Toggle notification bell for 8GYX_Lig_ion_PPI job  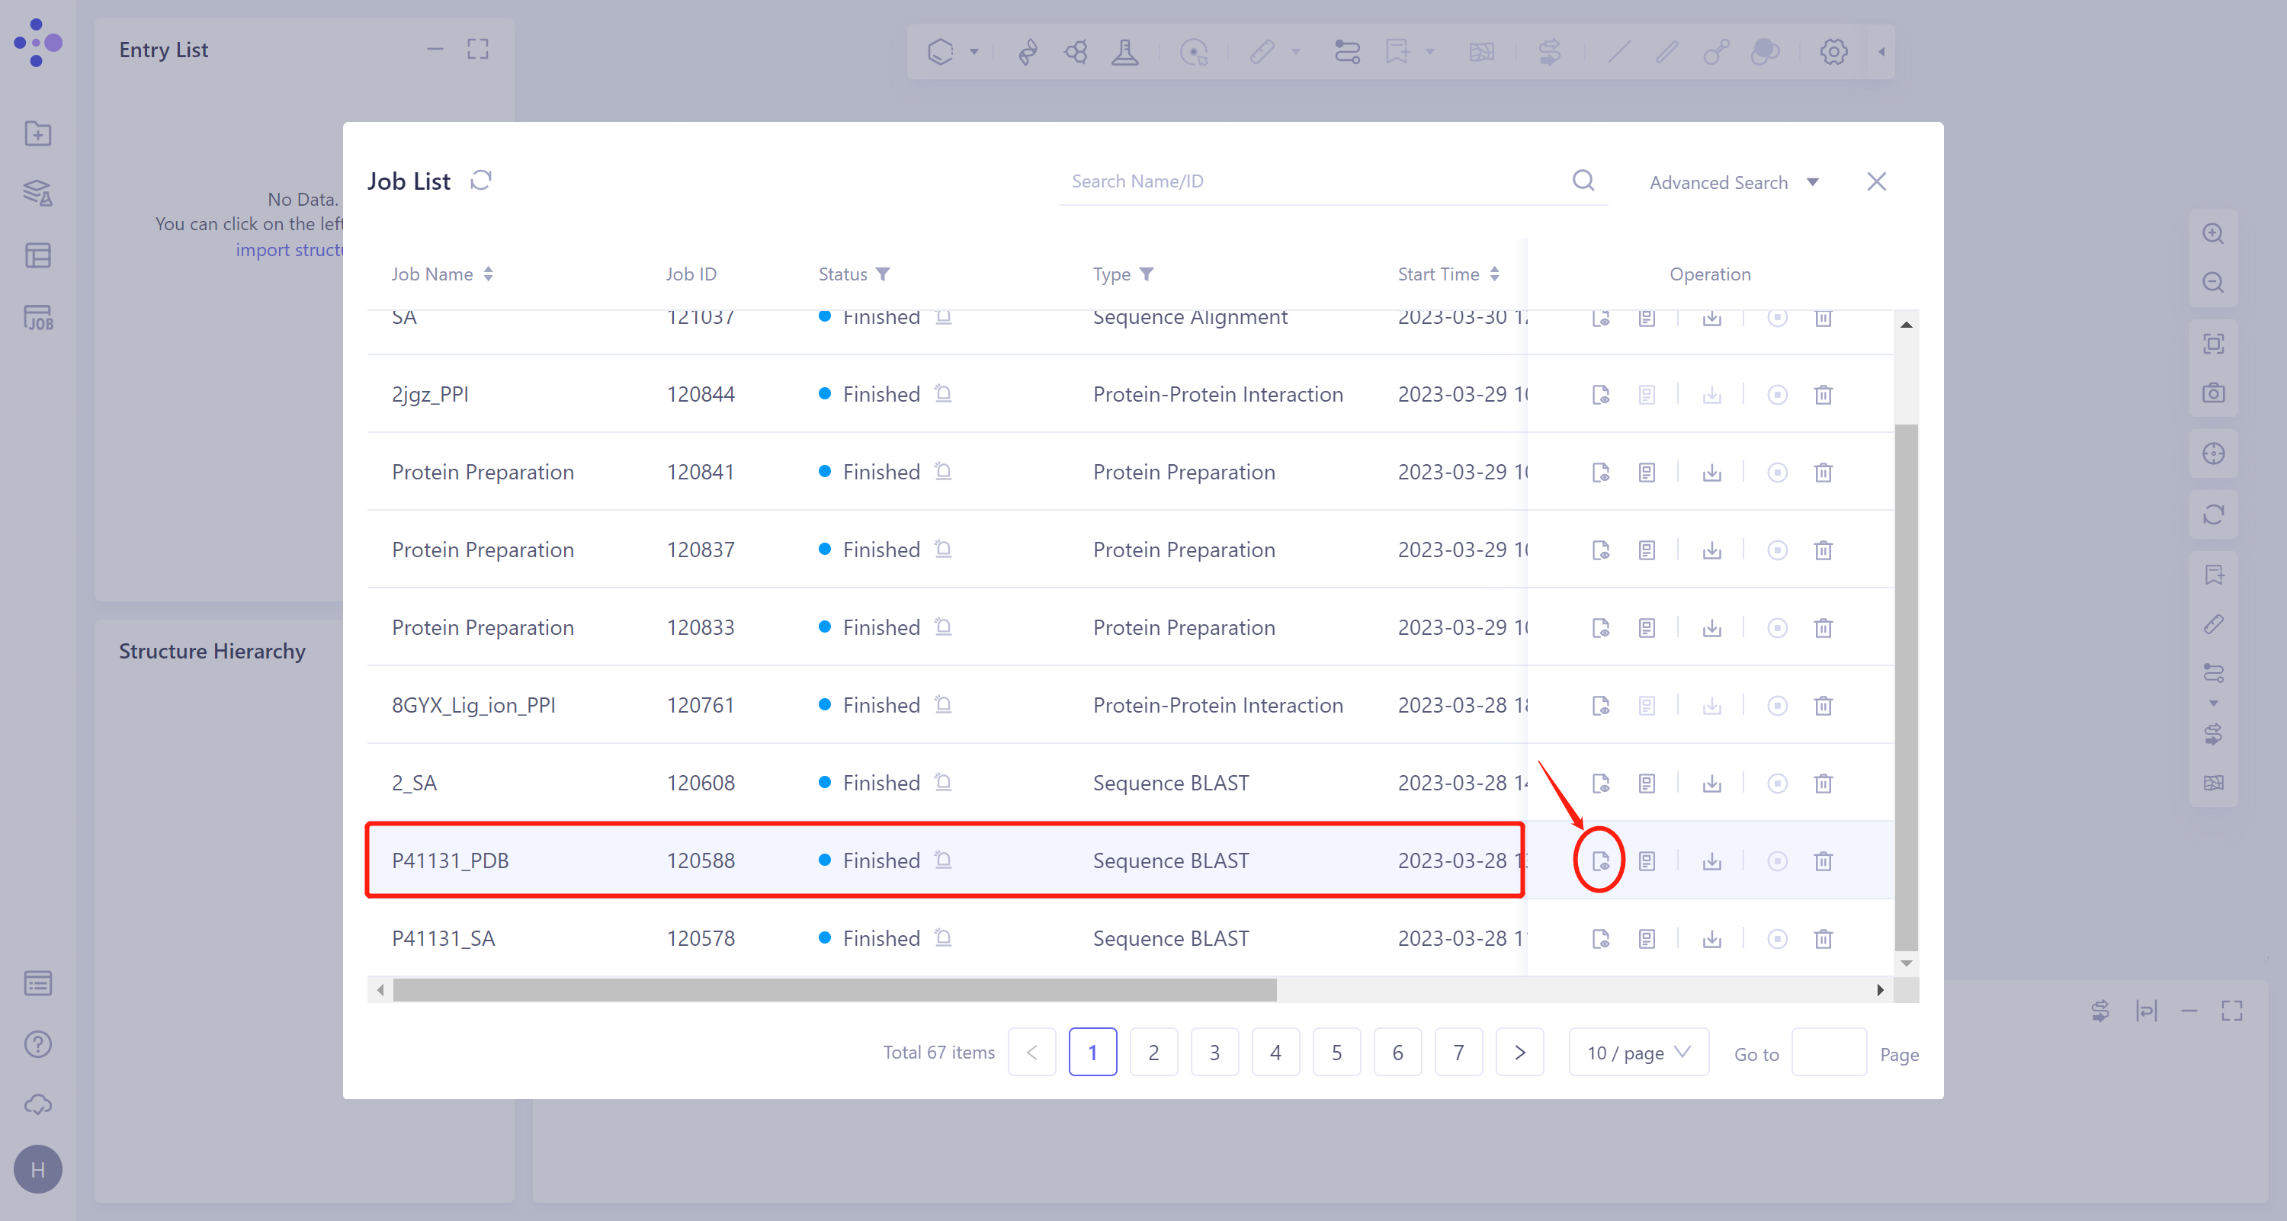click(943, 704)
